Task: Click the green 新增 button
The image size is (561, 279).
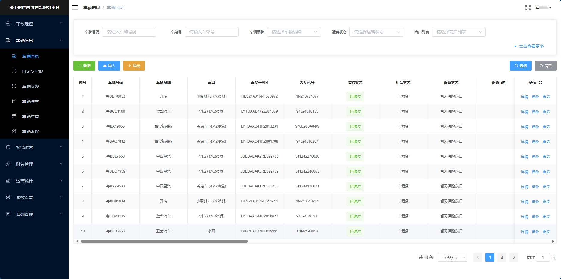Action: [84, 66]
